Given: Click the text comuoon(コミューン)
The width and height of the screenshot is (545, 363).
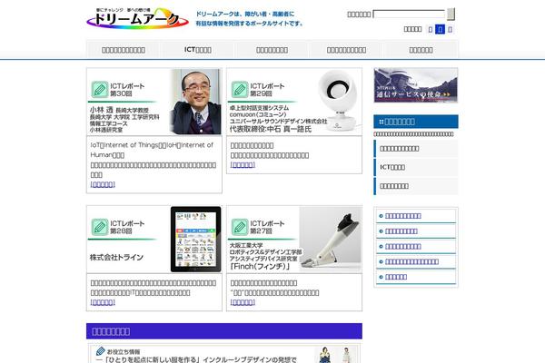Looking at the screenshot, I should pos(258,114).
